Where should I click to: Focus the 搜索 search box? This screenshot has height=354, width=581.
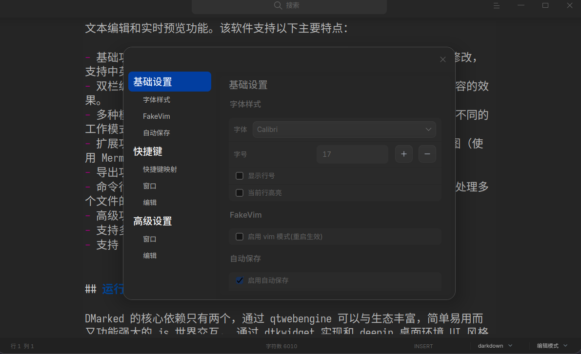289,6
